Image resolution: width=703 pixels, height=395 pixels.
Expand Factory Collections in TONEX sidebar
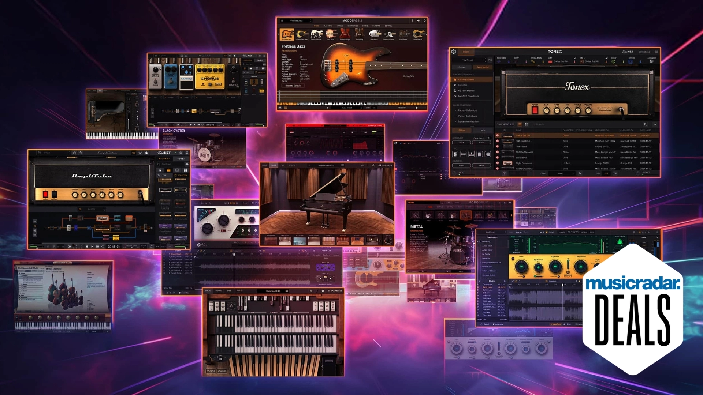(x=467, y=110)
